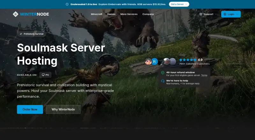Click the "AVAILABLE ON:" label
The image size is (255, 140).
click(27, 75)
